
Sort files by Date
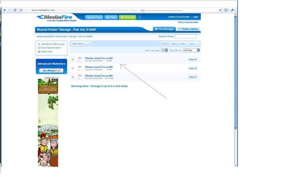click(x=183, y=43)
